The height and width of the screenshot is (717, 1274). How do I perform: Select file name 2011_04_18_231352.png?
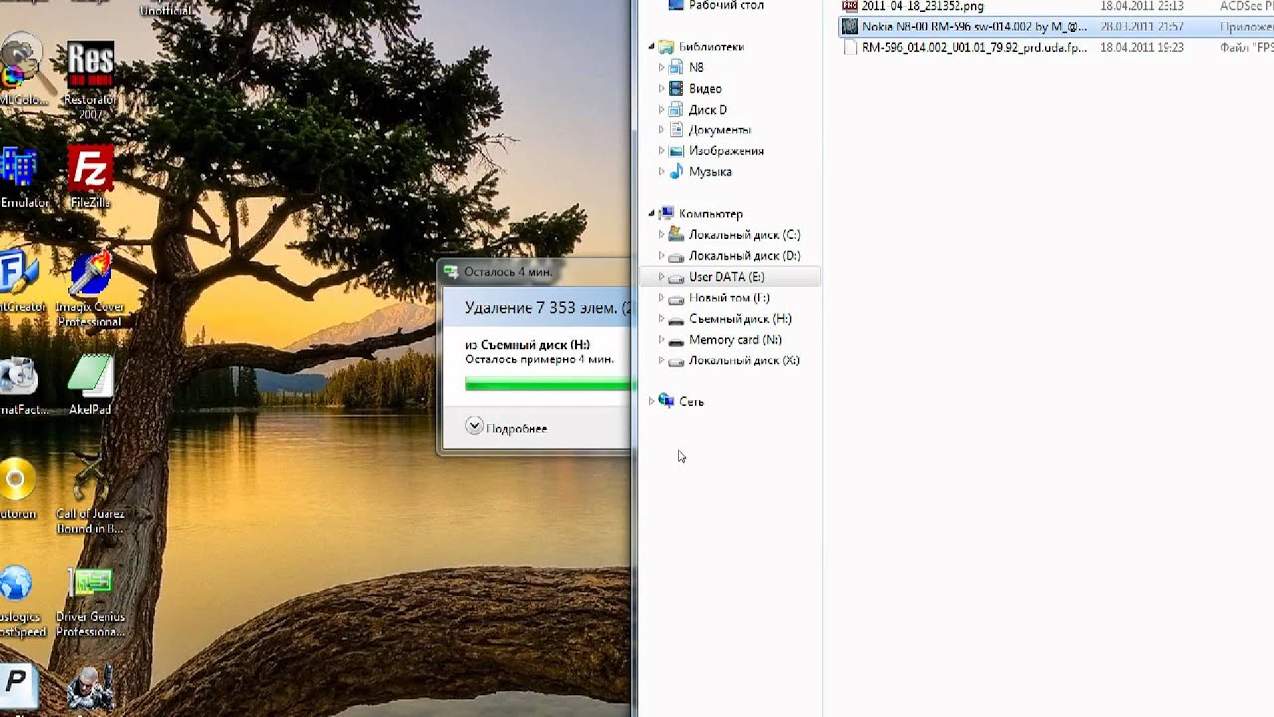click(x=923, y=6)
